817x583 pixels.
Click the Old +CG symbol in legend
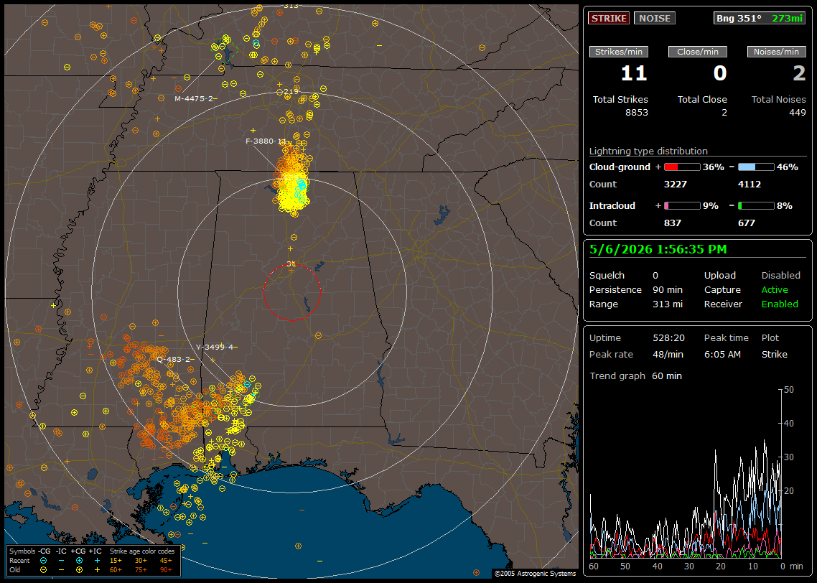click(79, 570)
